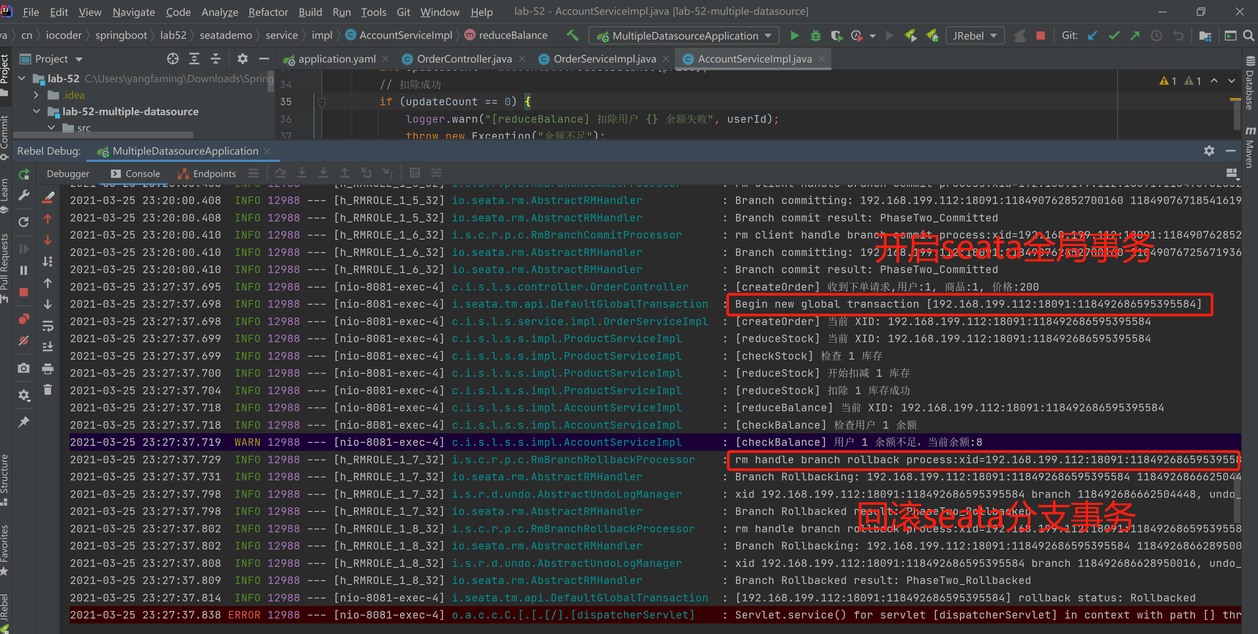The image size is (1258, 634).
Task: Open the Database side tool window
Action: (x=1250, y=84)
